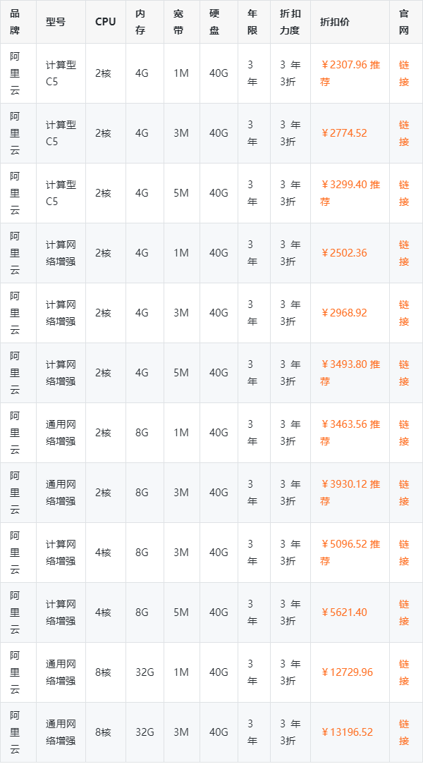423x764 pixels.
Task: Open the 链接 link for ¥2307.96 plan
Action: [x=404, y=73]
